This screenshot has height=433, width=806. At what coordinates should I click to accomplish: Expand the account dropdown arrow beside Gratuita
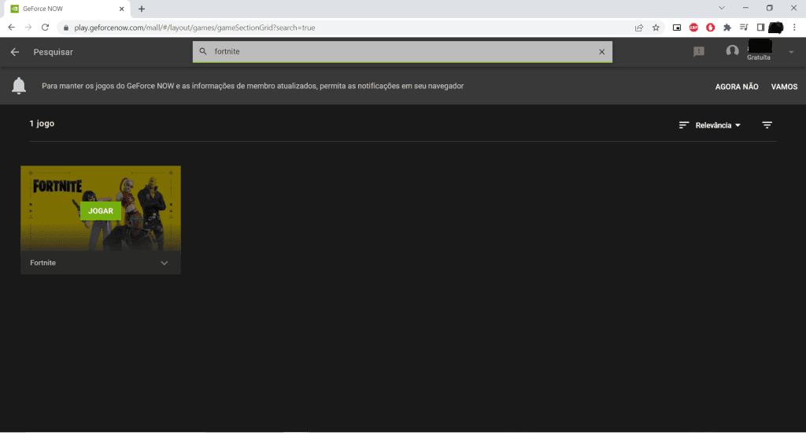click(791, 53)
